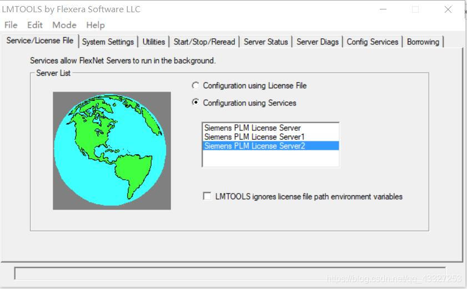467x289 pixels.
Task: Select Siemens PLM License Server1 entry
Action: (270, 137)
